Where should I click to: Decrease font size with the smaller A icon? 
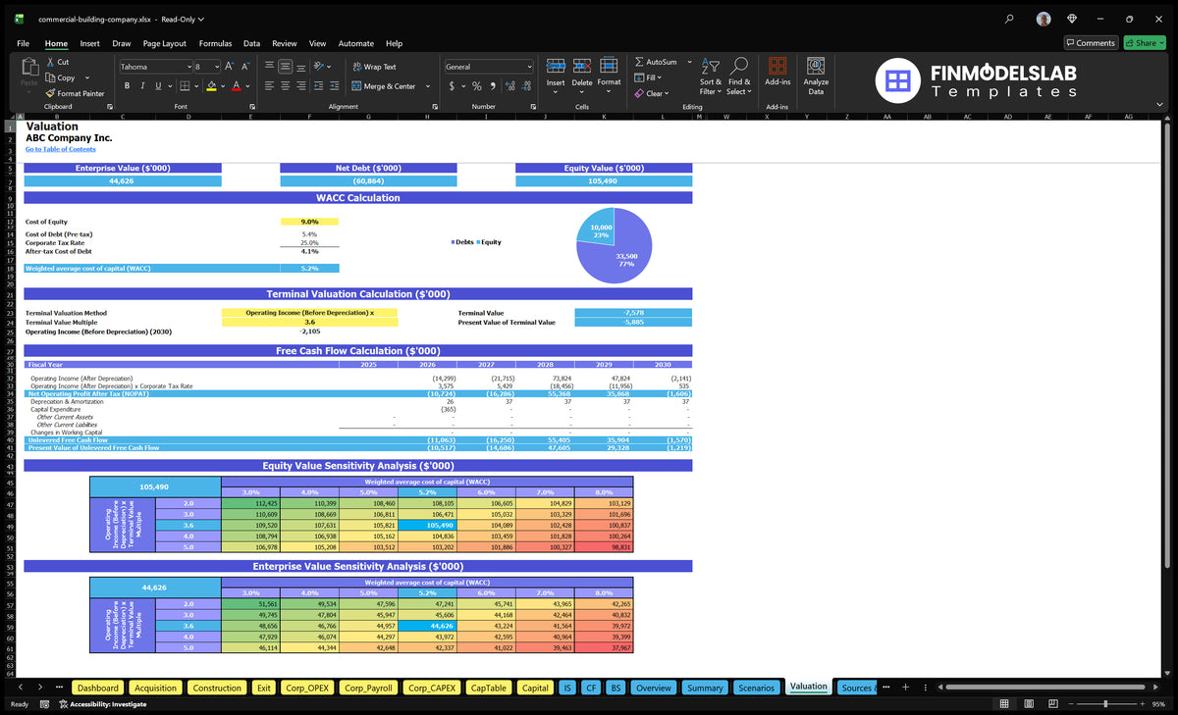tap(244, 67)
